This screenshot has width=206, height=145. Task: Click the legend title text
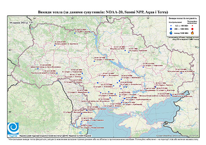(x=183, y=19)
